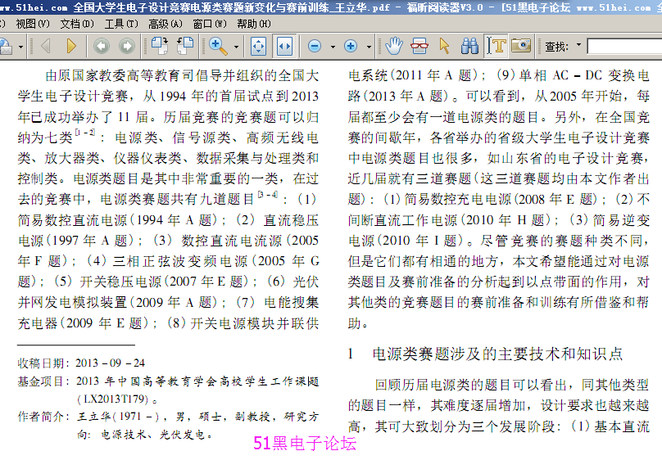
Task: Toggle the fit width icon
Action: (284, 47)
